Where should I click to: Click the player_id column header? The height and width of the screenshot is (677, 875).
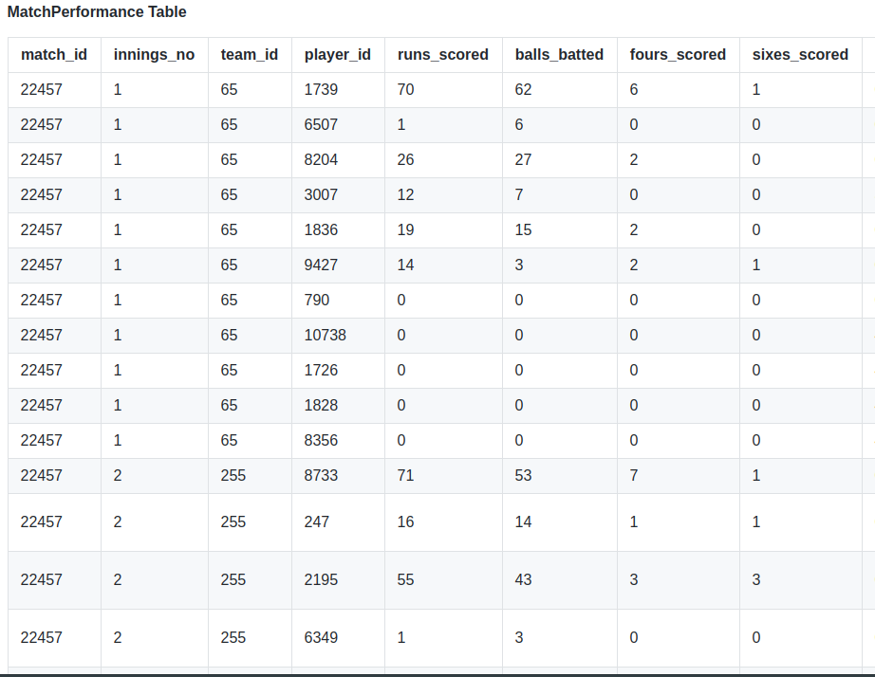(x=338, y=55)
